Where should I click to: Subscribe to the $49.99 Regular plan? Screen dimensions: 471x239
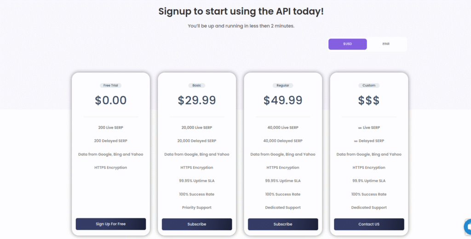tap(283, 224)
